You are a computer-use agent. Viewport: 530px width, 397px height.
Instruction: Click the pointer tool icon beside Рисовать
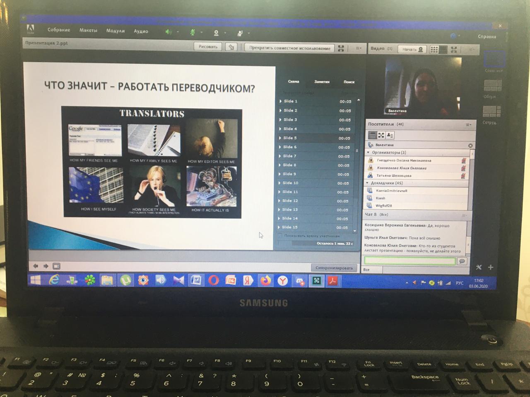tap(231, 47)
